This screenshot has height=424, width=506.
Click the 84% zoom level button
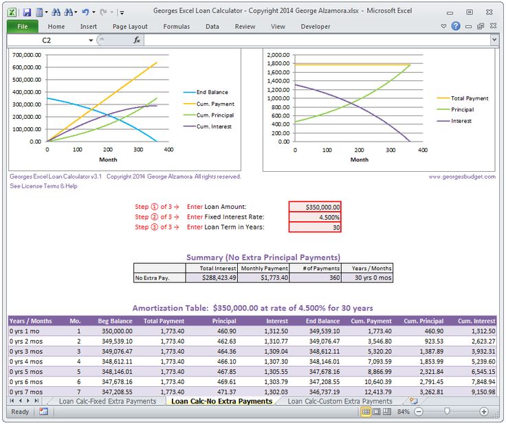coord(404,412)
